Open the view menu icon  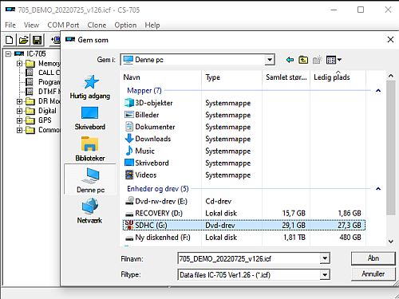[334, 60]
